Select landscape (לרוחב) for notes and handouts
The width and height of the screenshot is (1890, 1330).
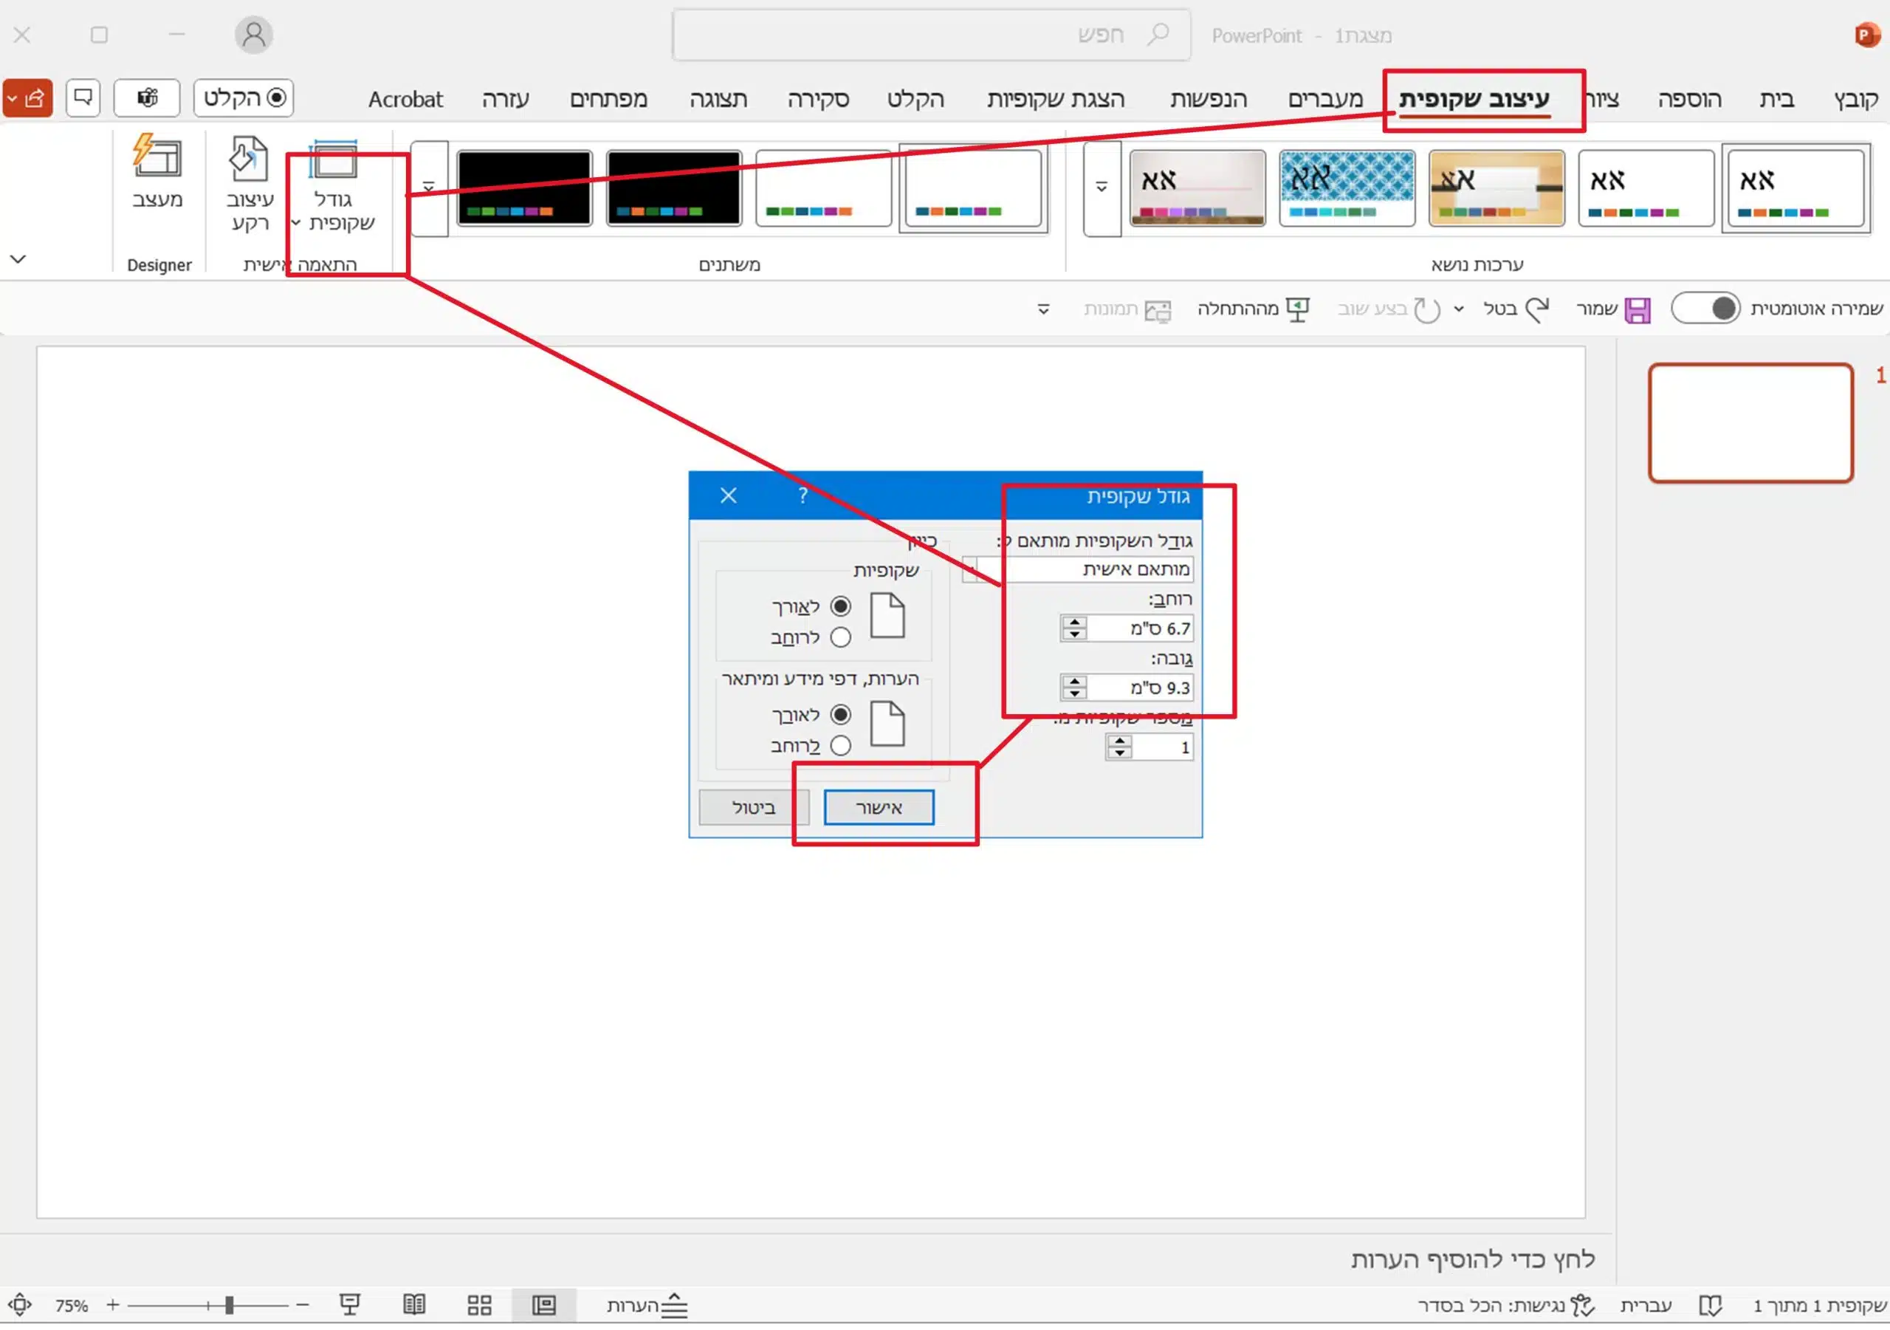point(840,746)
